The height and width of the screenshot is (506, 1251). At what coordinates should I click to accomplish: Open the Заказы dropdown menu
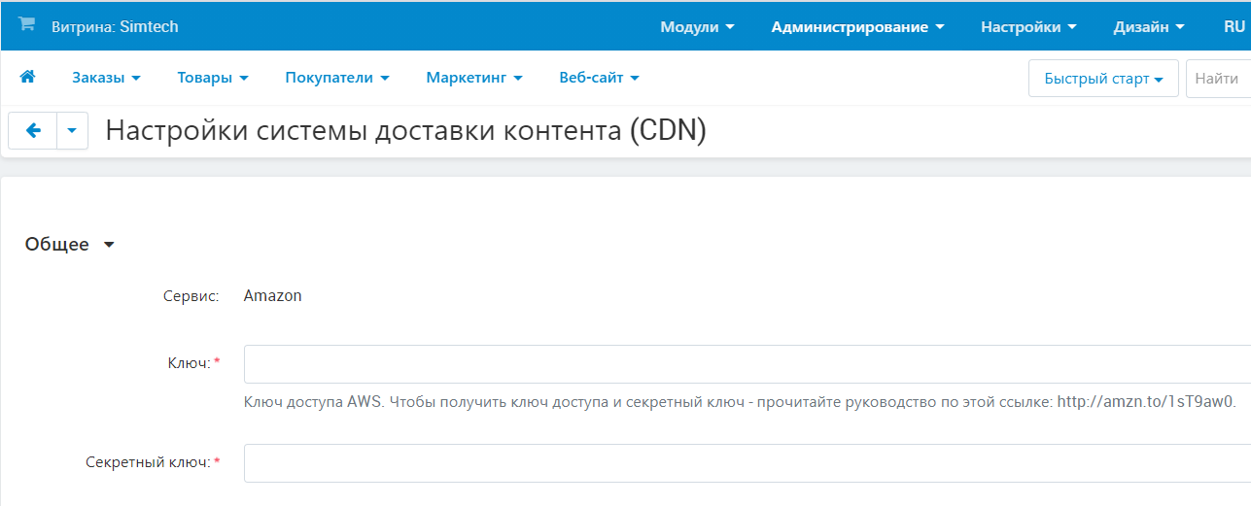click(106, 78)
